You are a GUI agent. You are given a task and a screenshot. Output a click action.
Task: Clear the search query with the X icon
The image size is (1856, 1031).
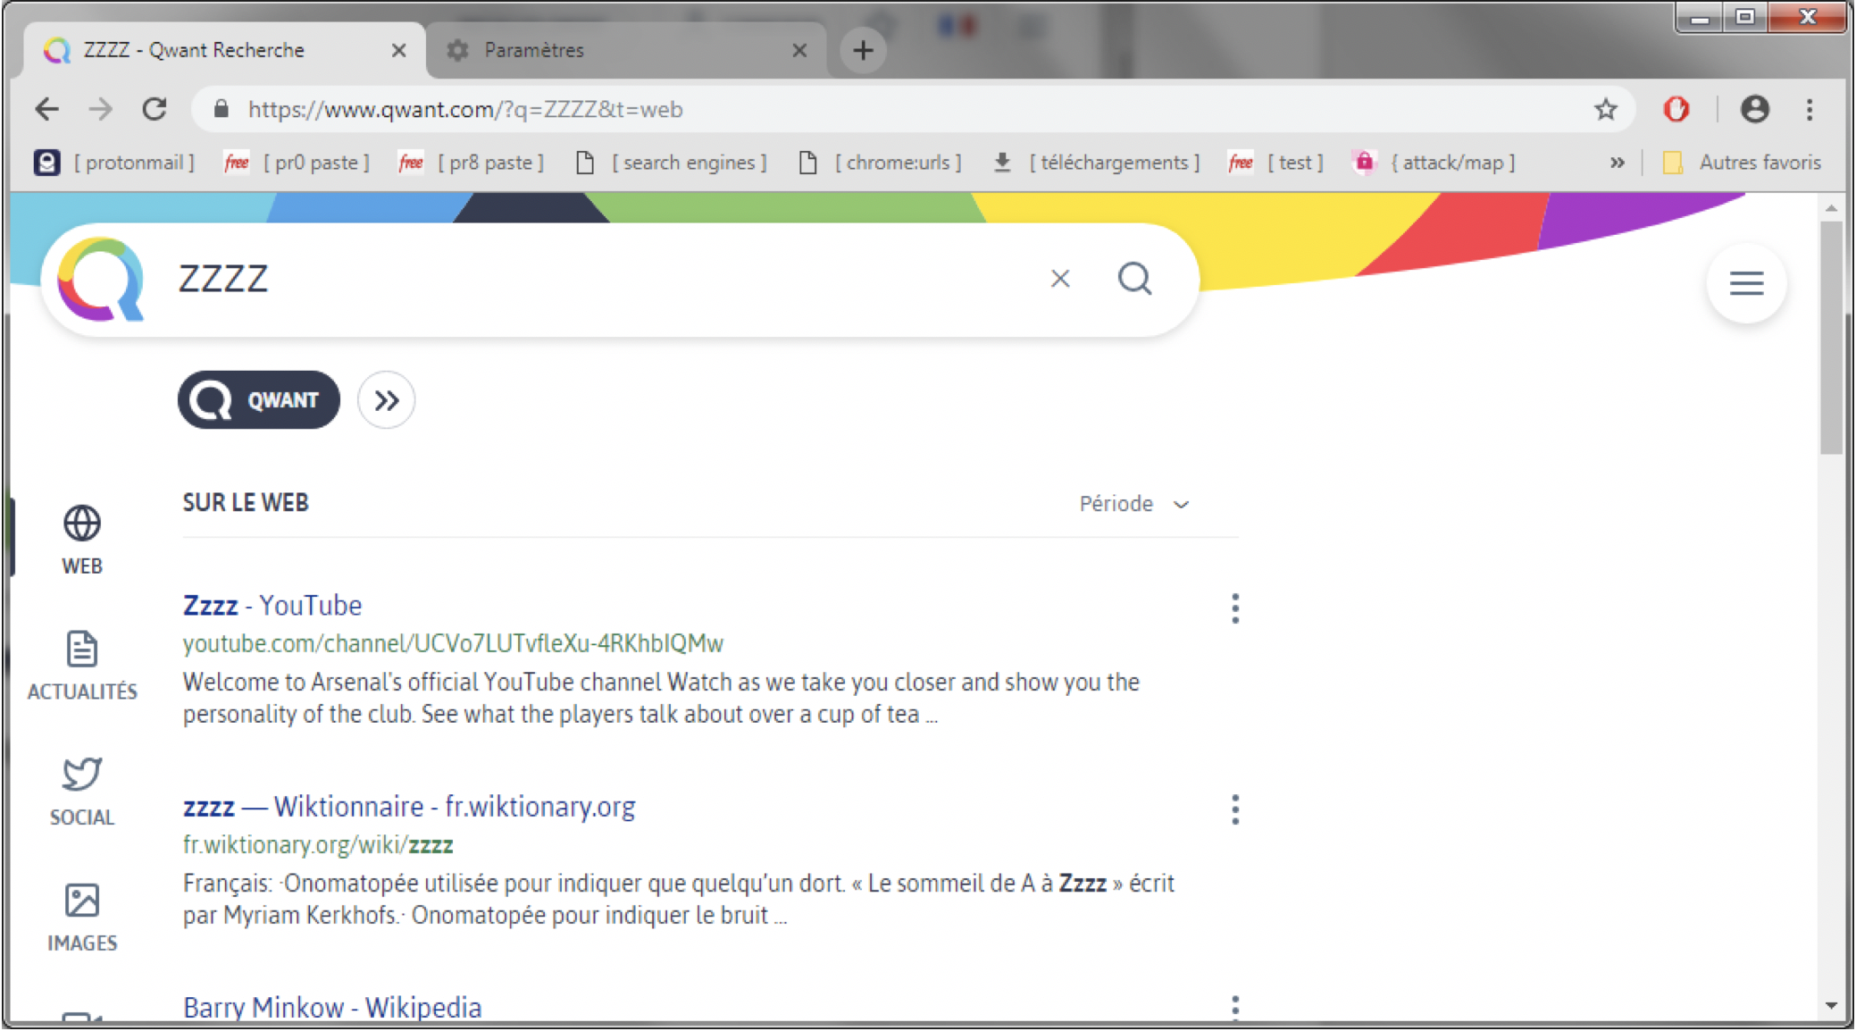coord(1060,279)
